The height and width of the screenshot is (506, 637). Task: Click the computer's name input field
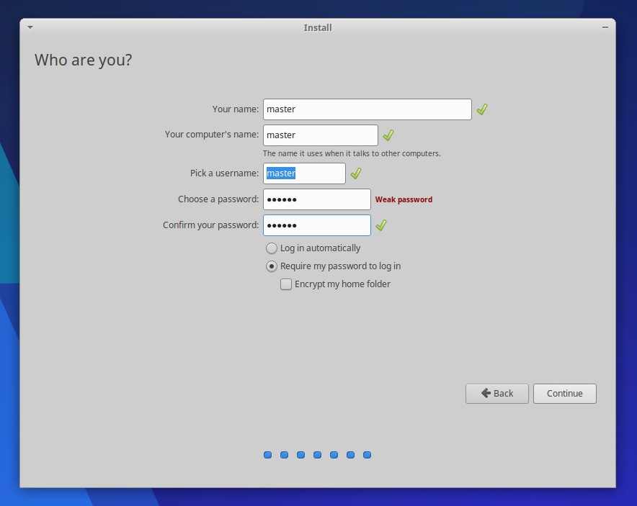tap(321, 135)
